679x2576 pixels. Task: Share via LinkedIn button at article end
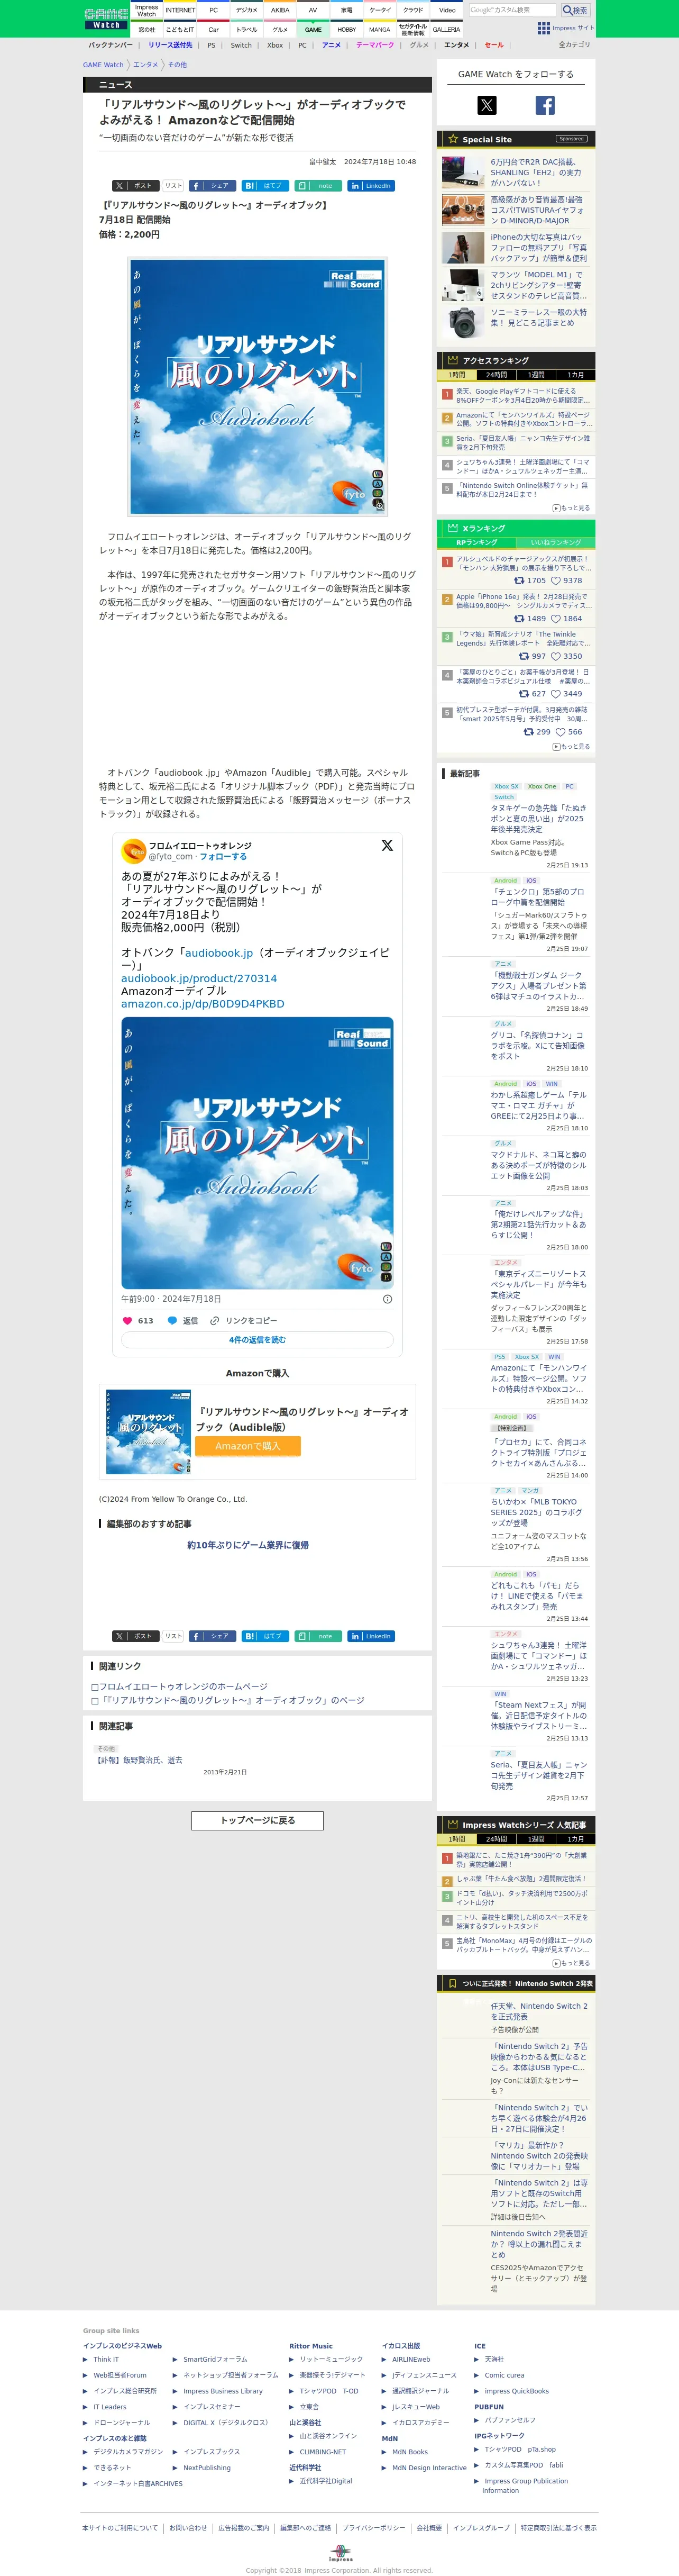[x=371, y=1636]
